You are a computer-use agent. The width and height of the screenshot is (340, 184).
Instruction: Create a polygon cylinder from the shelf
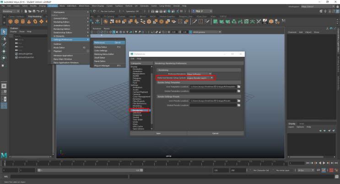click(23, 22)
